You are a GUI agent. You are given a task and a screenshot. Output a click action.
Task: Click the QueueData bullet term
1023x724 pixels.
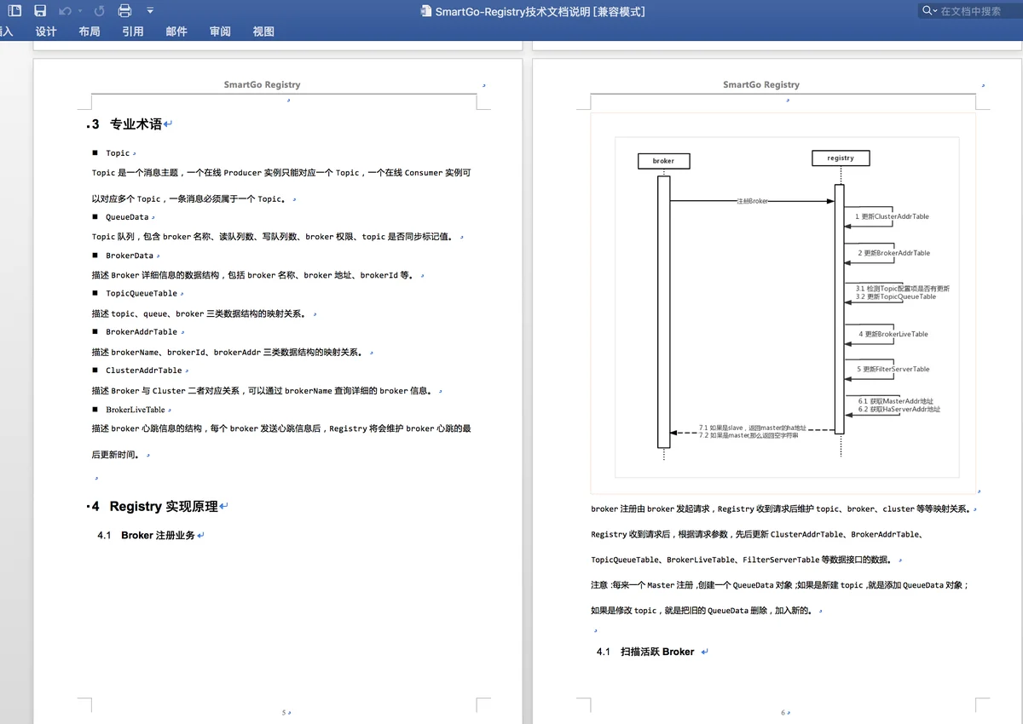[127, 217]
